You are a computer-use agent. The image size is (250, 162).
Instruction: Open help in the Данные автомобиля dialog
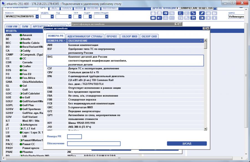coord(204,28)
